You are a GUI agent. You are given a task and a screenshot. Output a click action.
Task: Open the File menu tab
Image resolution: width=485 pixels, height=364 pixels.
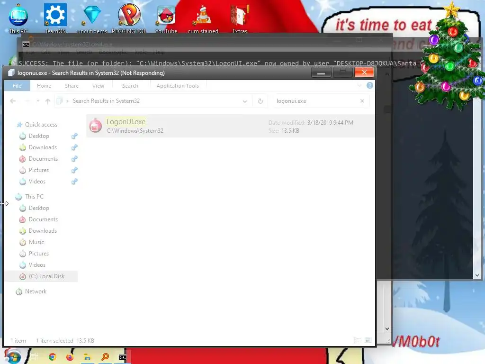tap(17, 86)
